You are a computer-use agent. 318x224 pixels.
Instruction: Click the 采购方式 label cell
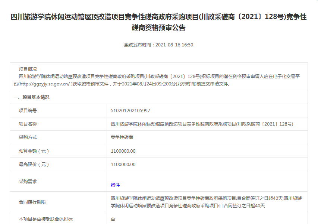tap(59, 137)
